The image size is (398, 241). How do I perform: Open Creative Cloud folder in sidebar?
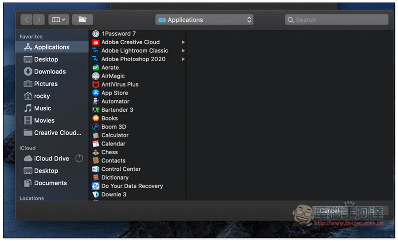[x=52, y=133]
